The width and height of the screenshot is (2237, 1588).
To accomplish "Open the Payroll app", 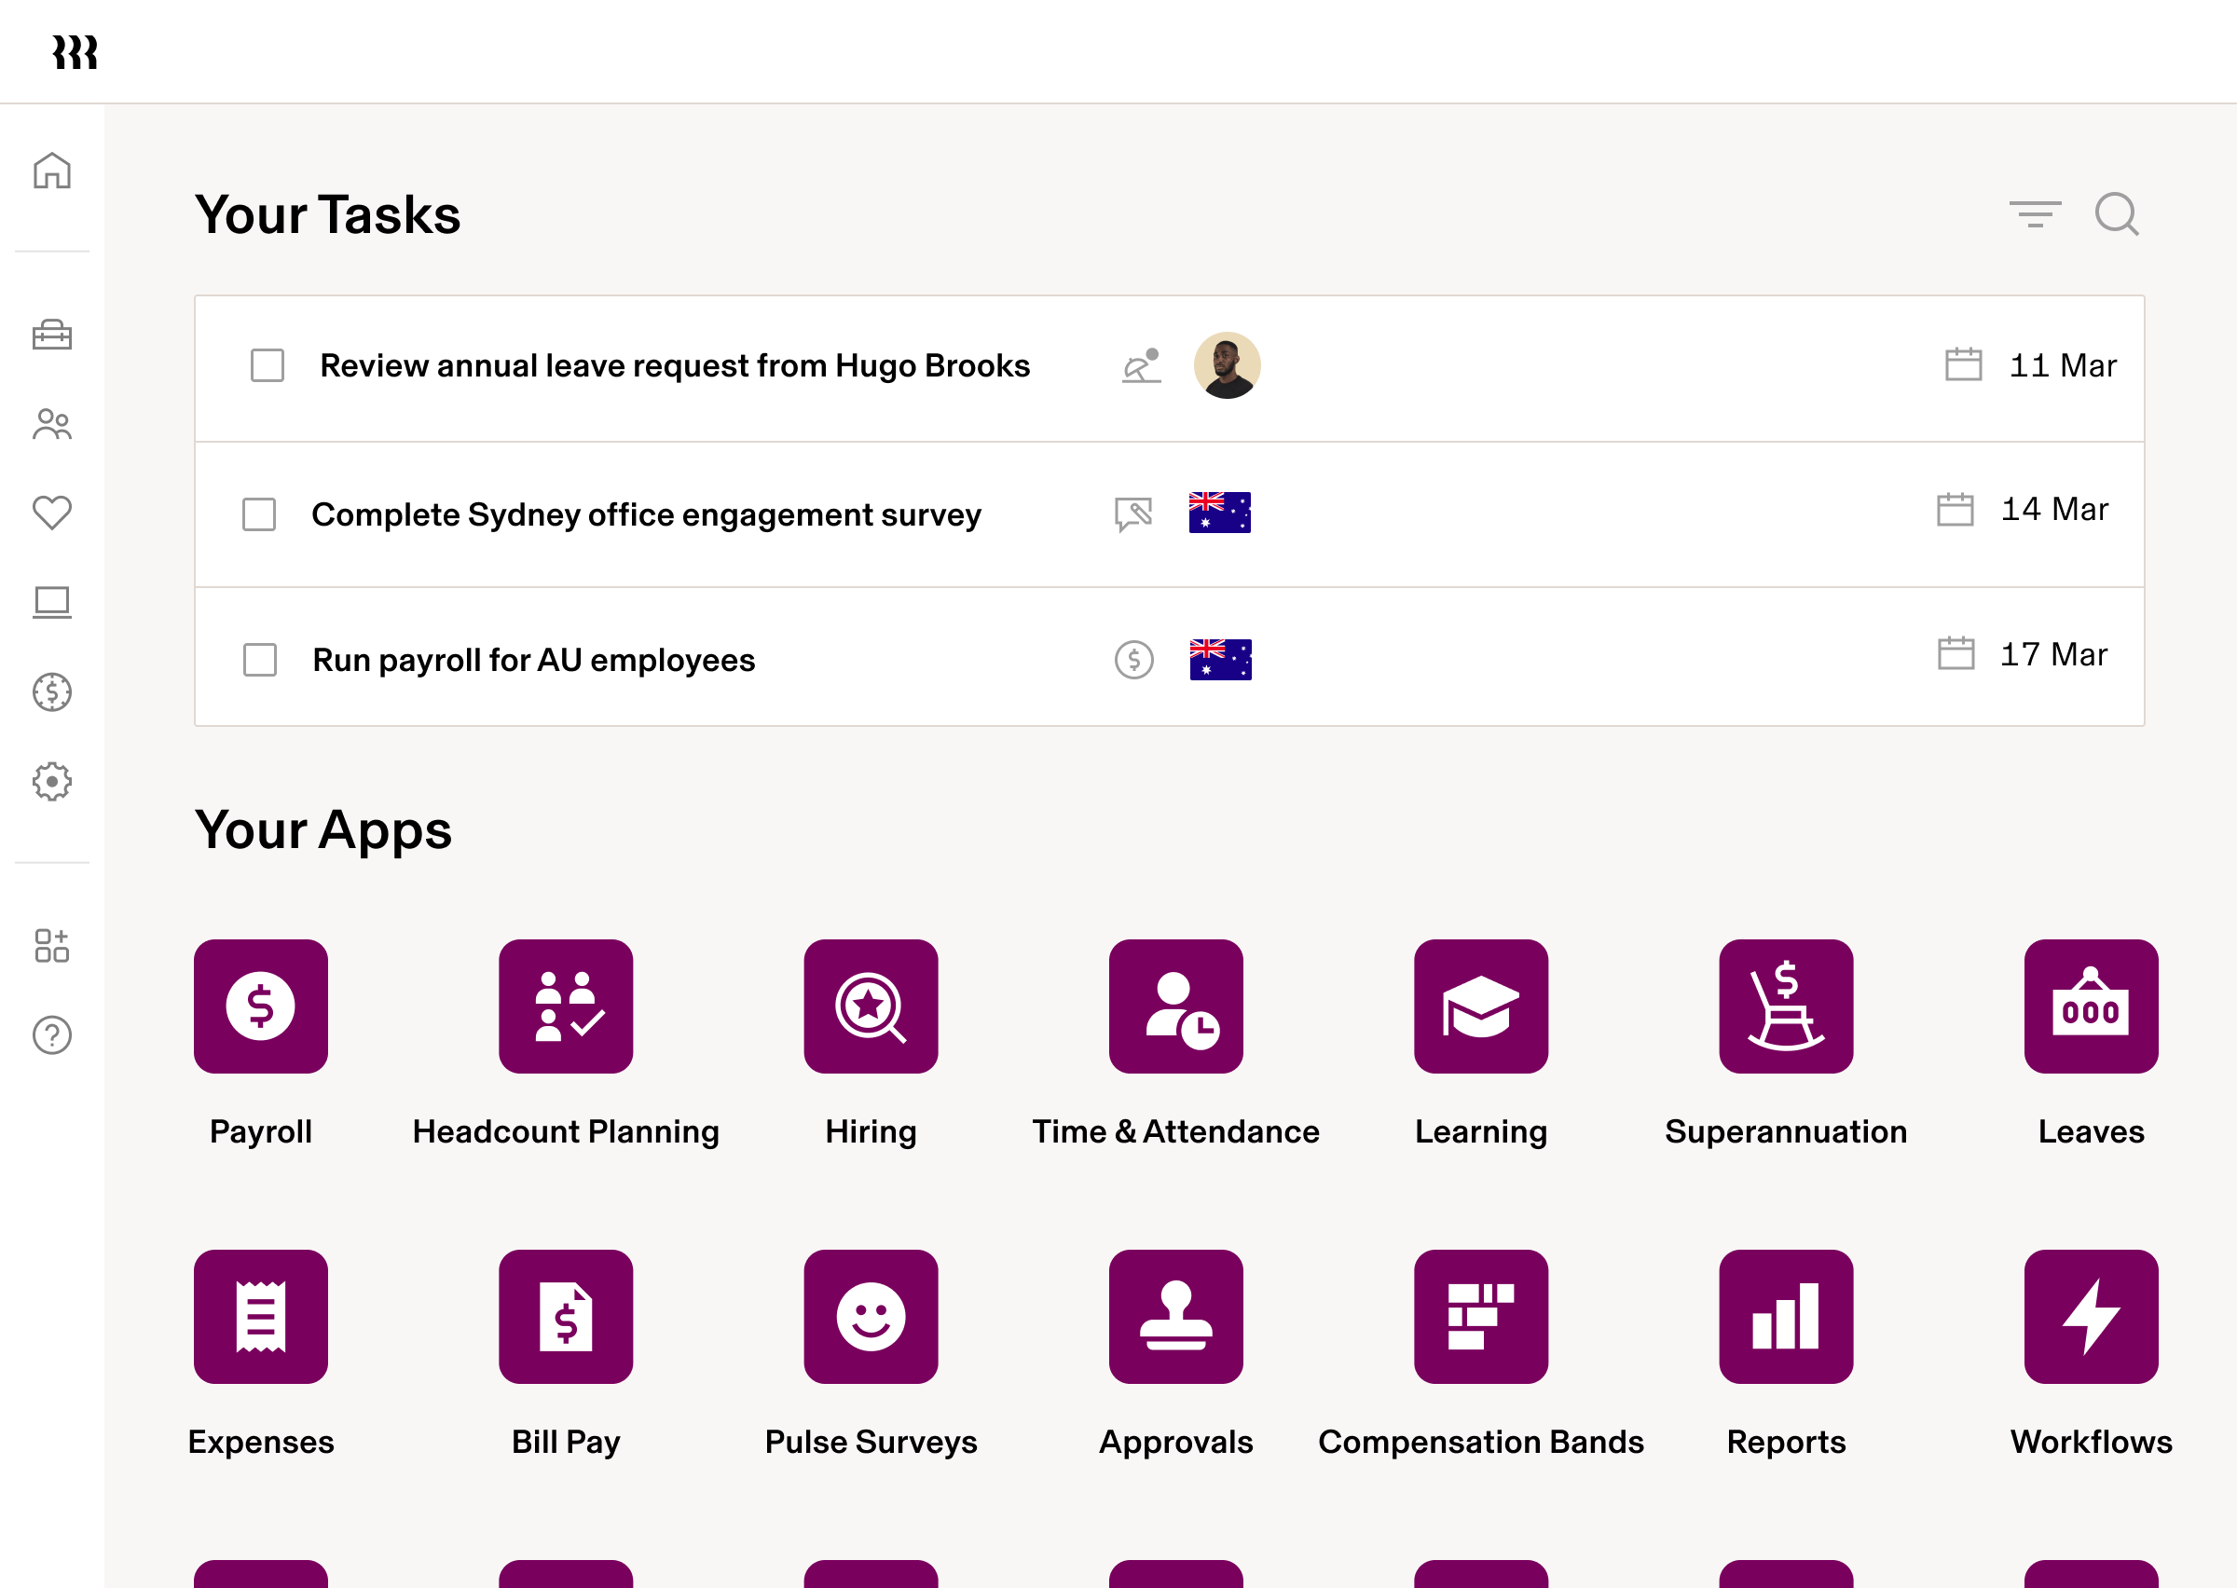I will coord(261,1006).
